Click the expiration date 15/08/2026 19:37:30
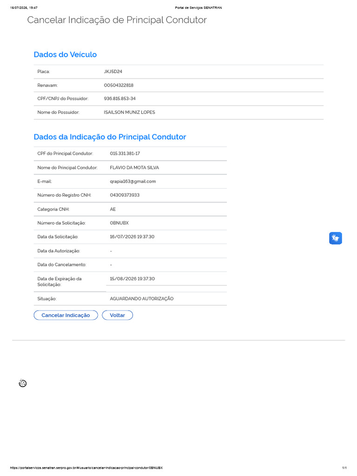 132,279
